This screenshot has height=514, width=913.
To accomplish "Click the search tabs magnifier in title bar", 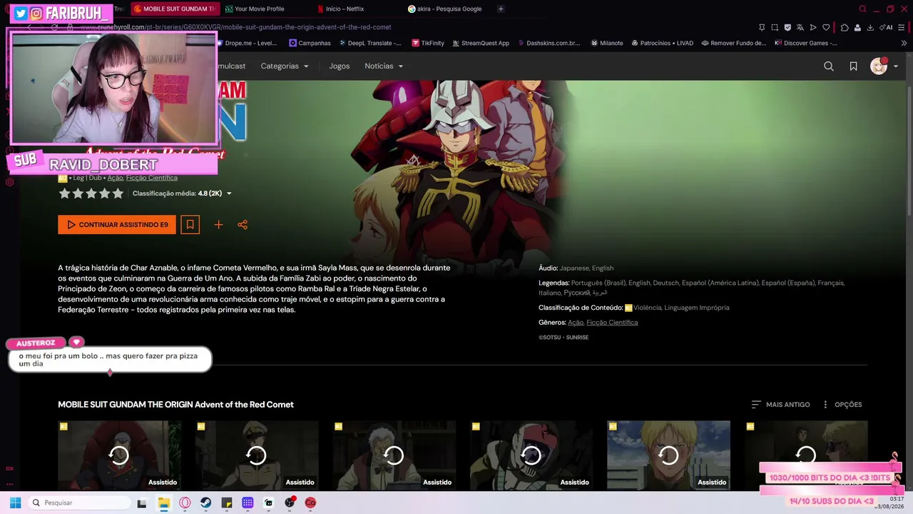I will click(x=863, y=9).
